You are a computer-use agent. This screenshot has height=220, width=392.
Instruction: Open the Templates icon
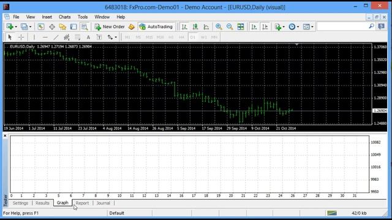coord(306,27)
